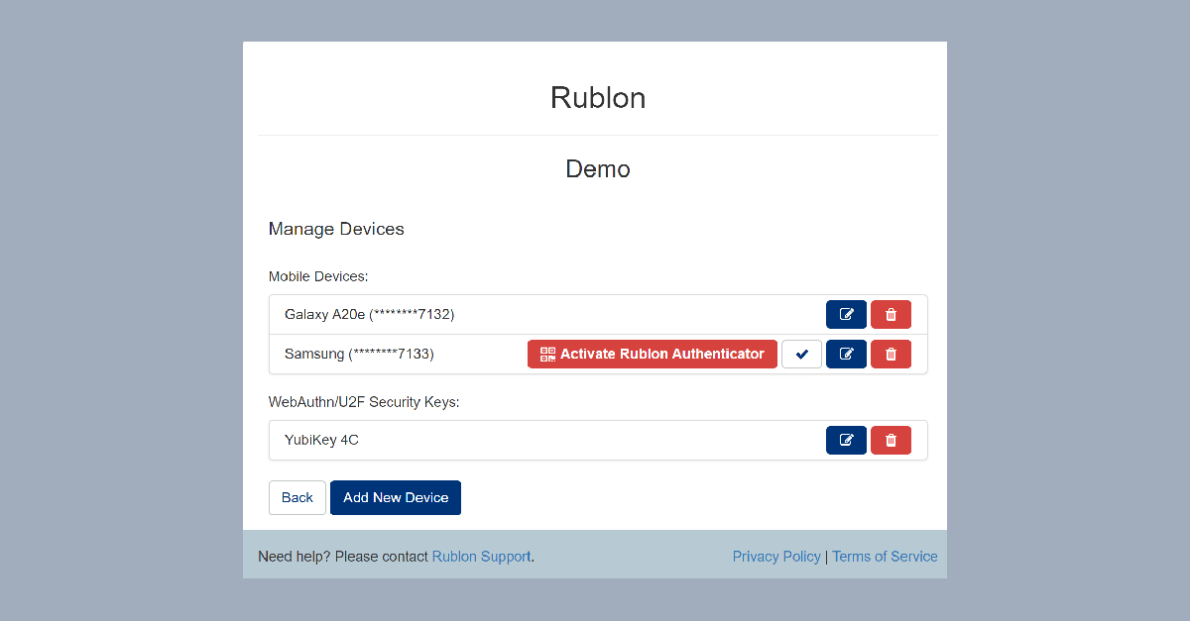
Task: Delete the Galaxy A20e device
Action: point(891,314)
